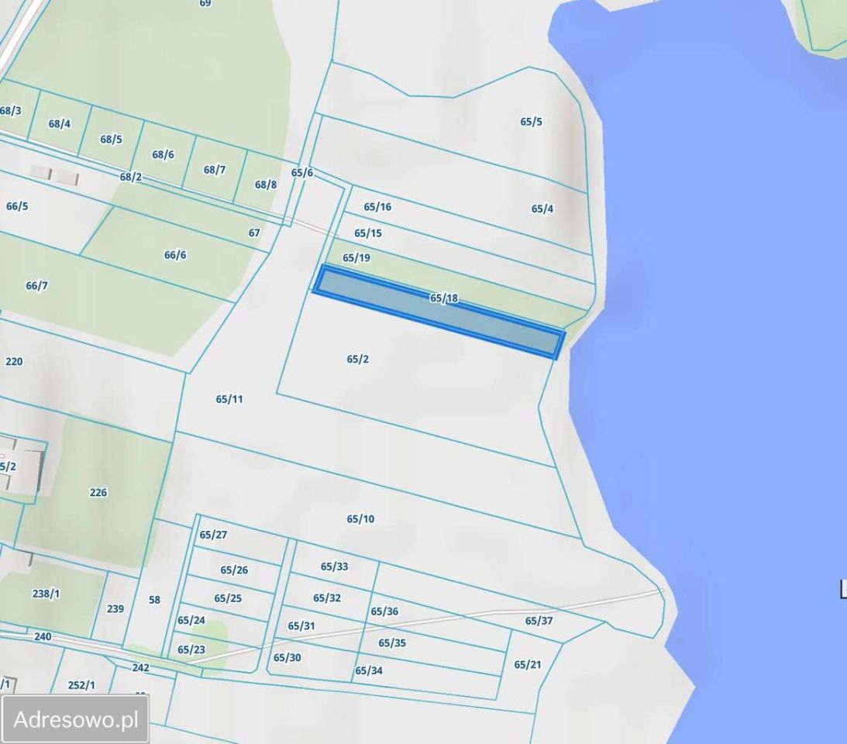Click parcel label 65/36
This screenshot has width=847, height=744.
(x=384, y=611)
